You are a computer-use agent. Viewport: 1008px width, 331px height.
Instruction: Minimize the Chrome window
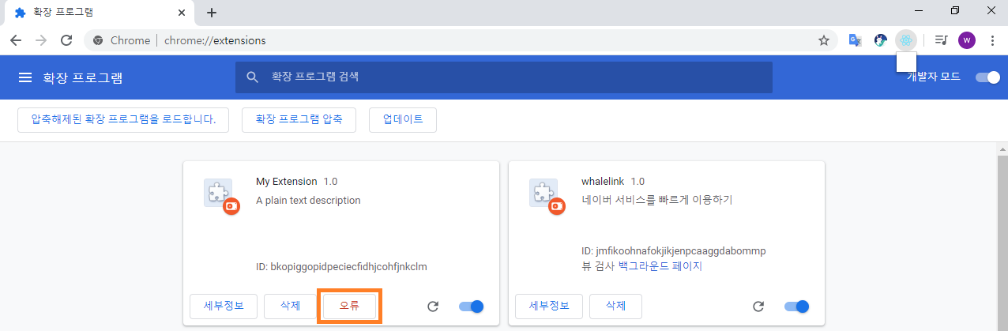(919, 10)
